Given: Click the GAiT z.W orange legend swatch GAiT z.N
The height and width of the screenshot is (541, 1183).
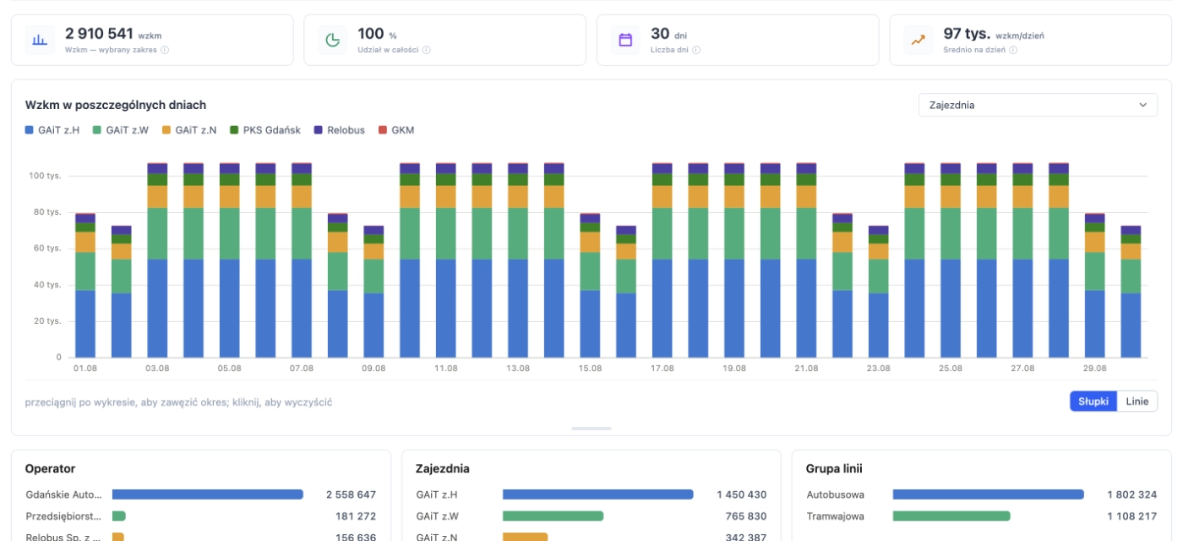Looking at the screenshot, I should pyautogui.click(x=166, y=130).
